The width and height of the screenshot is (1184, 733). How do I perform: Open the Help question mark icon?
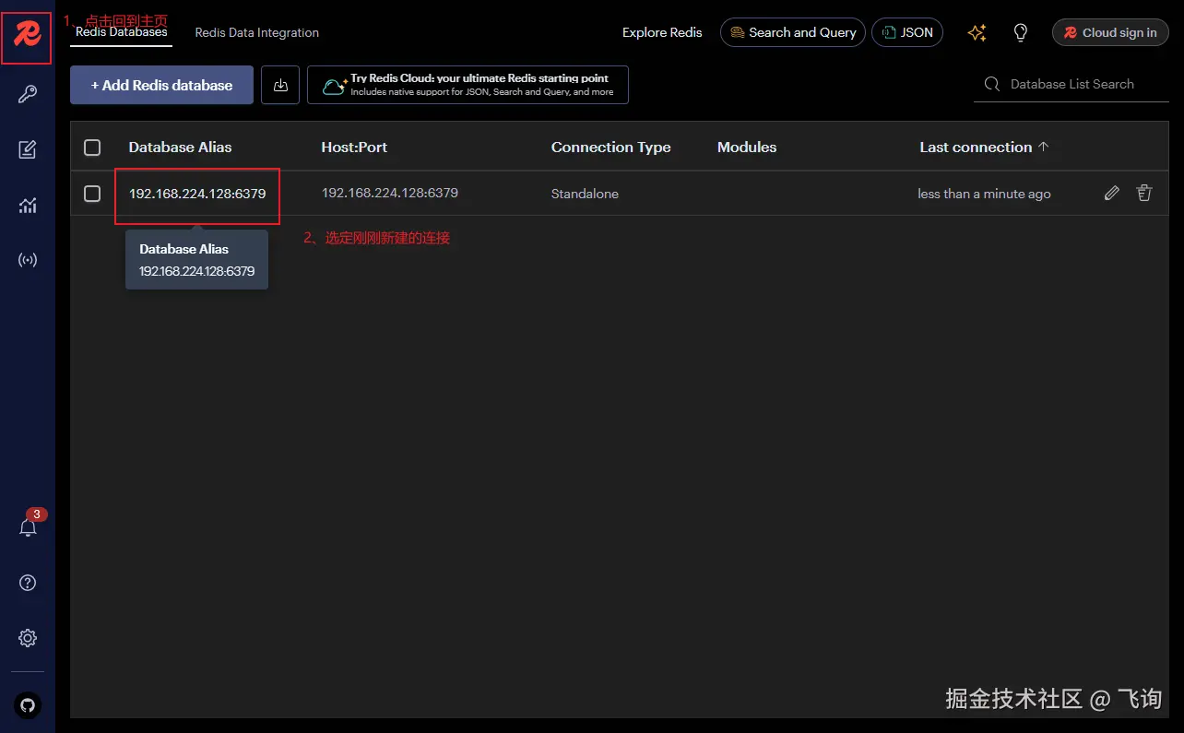click(x=28, y=583)
